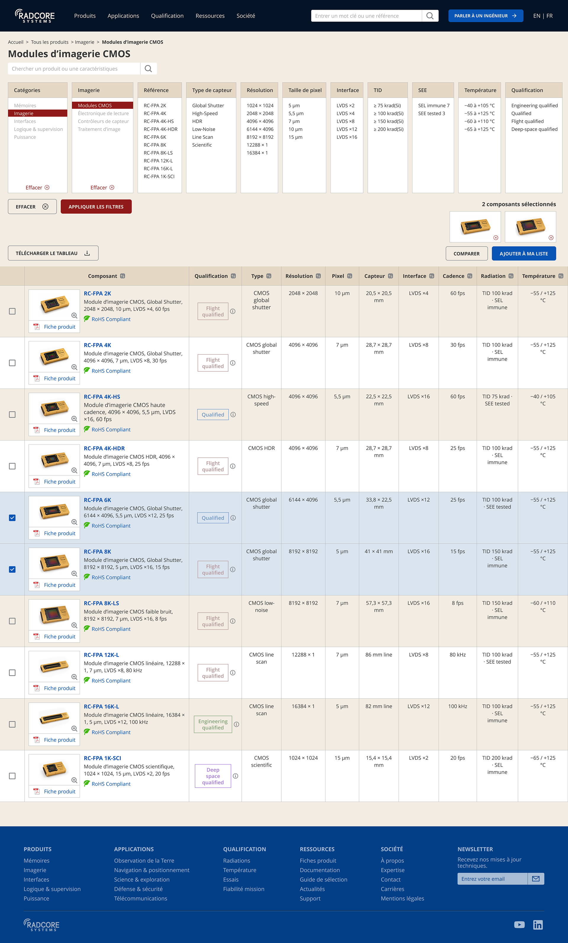The height and width of the screenshot is (943, 568).
Task: Zoom the RC-FPA 4K-HS product image
Action: [74, 419]
